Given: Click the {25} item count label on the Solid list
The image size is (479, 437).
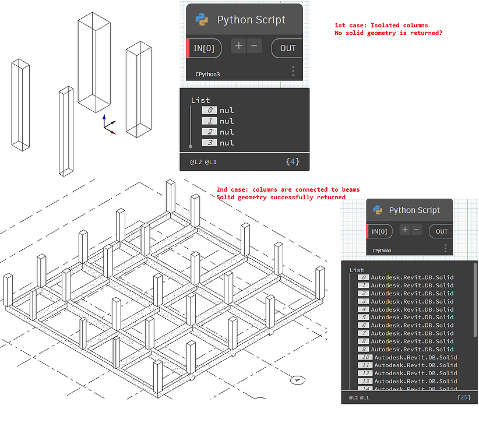Looking at the screenshot, I should click(463, 398).
